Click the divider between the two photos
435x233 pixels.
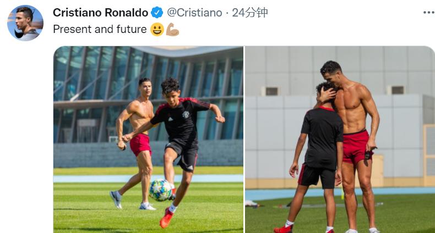click(244, 140)
